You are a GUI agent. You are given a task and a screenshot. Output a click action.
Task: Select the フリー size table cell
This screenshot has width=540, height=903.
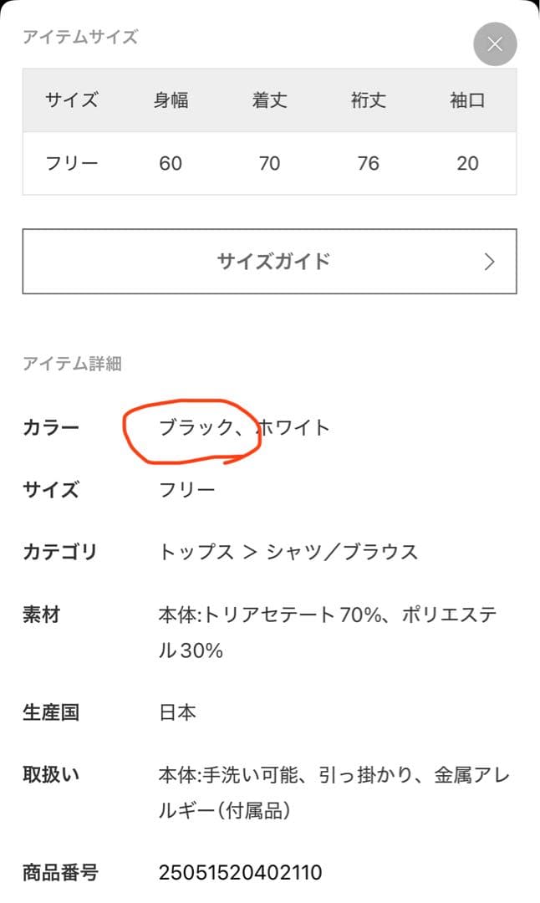(72, 163)
